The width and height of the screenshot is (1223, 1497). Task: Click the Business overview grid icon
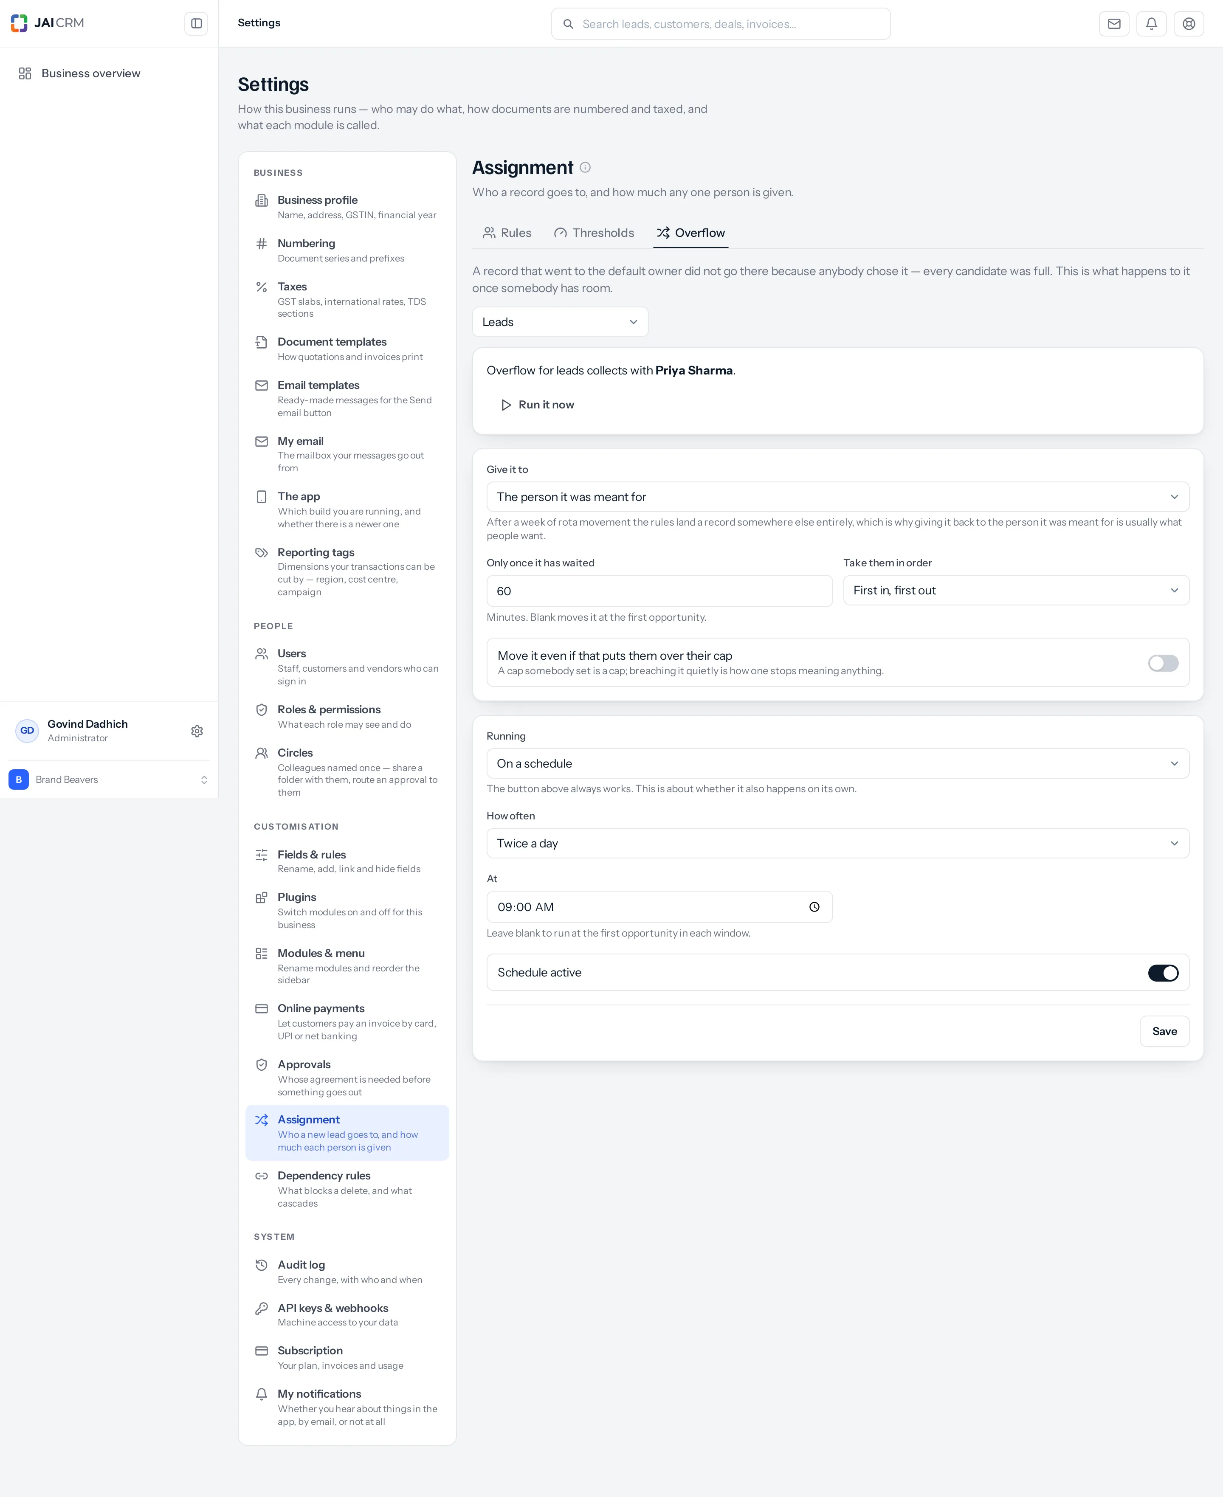point(25,73)
